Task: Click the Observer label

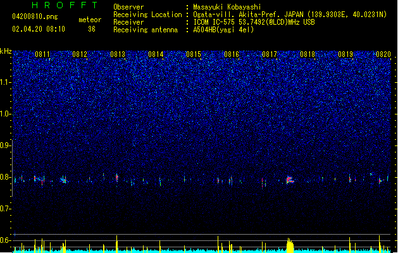Action: [128, 7]
